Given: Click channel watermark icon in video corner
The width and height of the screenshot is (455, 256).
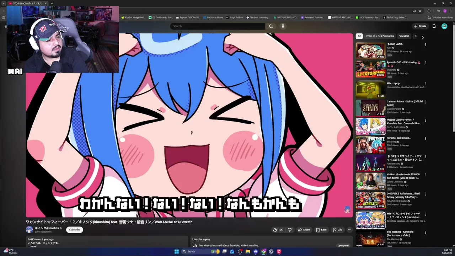Looking at the screenshot, I should pyautogui.click(x=347, y=209).
